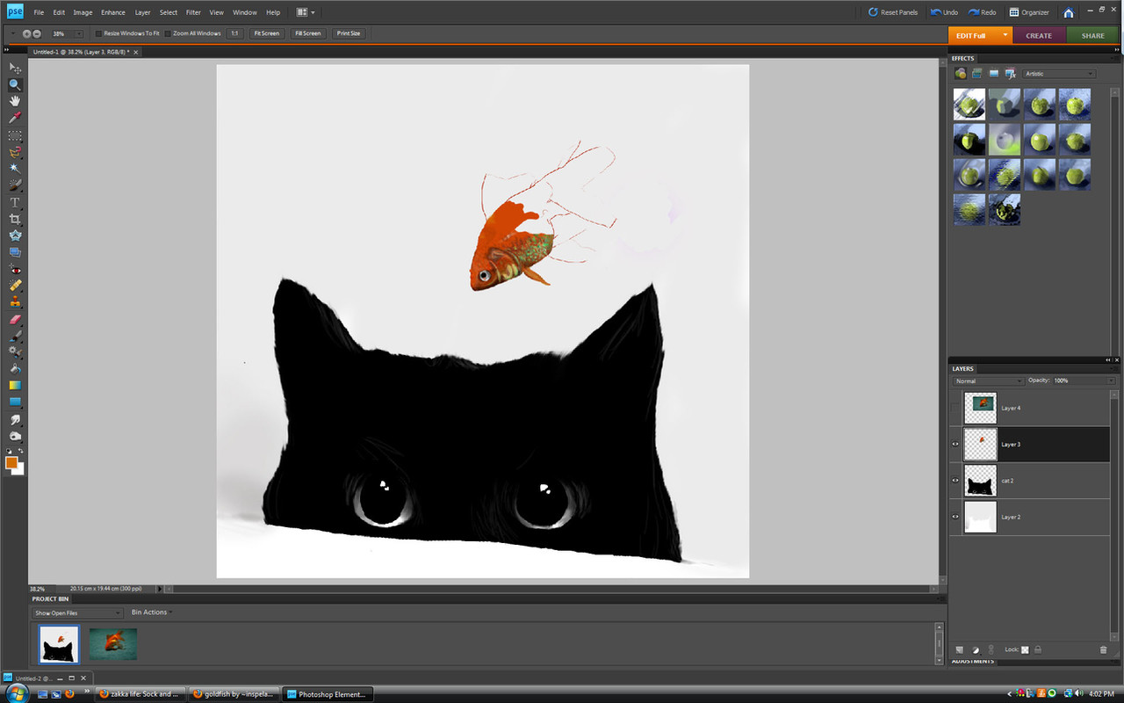Viewport: 1124px width, 703px height.
Task: Select the Paint Bucket tool
Action: [x=15, y=369]
